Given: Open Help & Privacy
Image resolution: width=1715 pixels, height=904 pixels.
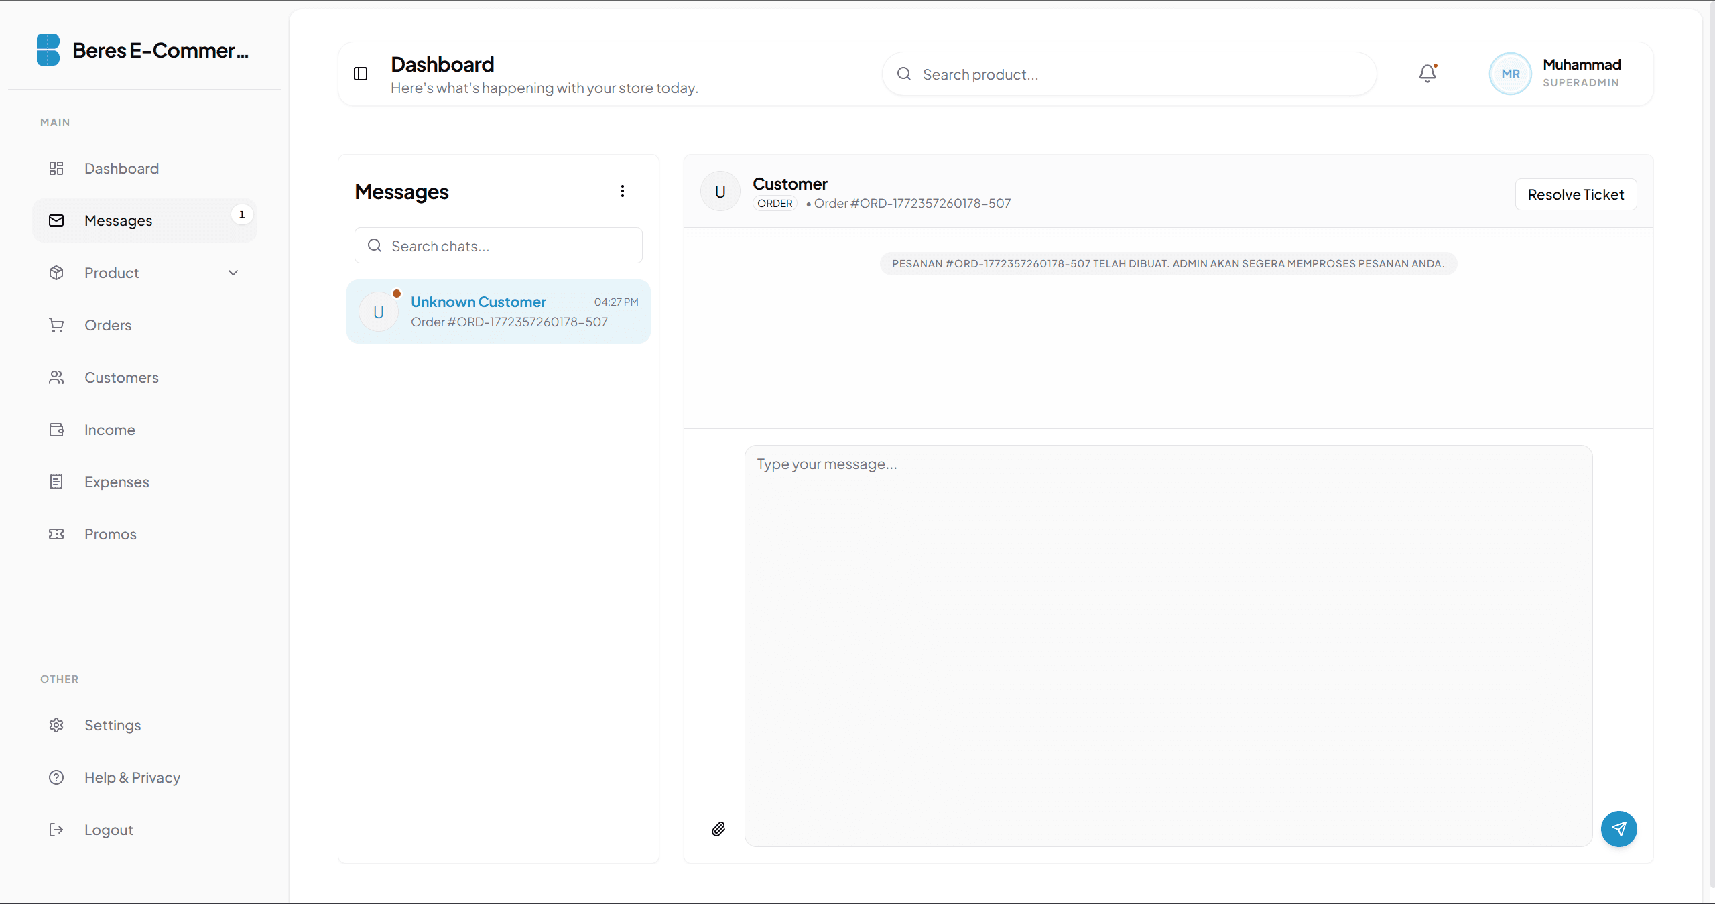Looking at the screenshot, I should pyautogui.click(x=145, y=777).
